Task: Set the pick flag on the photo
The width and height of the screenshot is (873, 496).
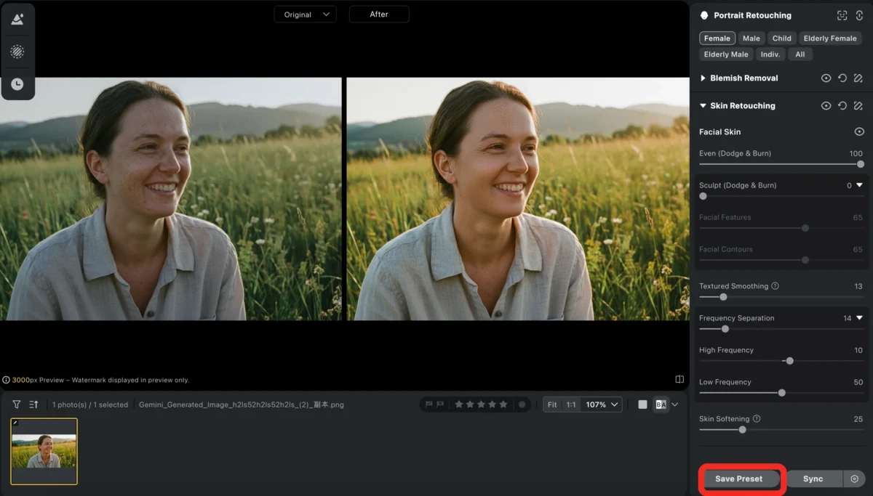Action: point(428,404)
